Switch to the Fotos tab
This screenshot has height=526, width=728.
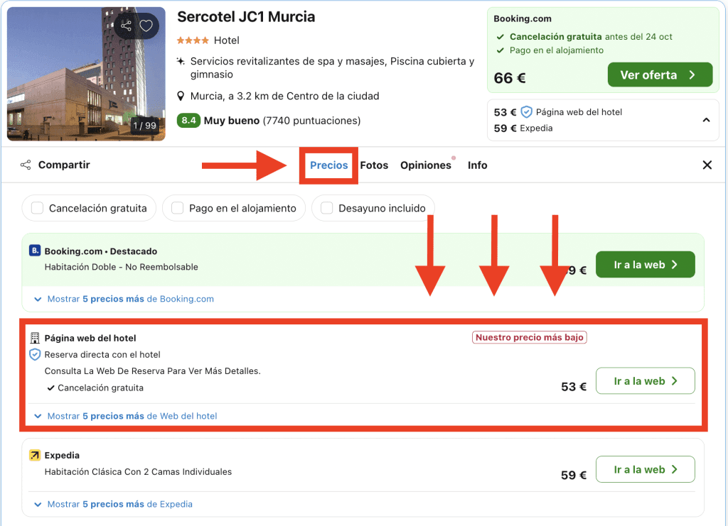[374, 165]
